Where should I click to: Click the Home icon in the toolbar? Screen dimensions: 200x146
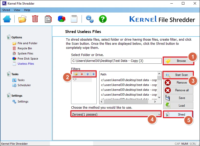coord(7,19)
